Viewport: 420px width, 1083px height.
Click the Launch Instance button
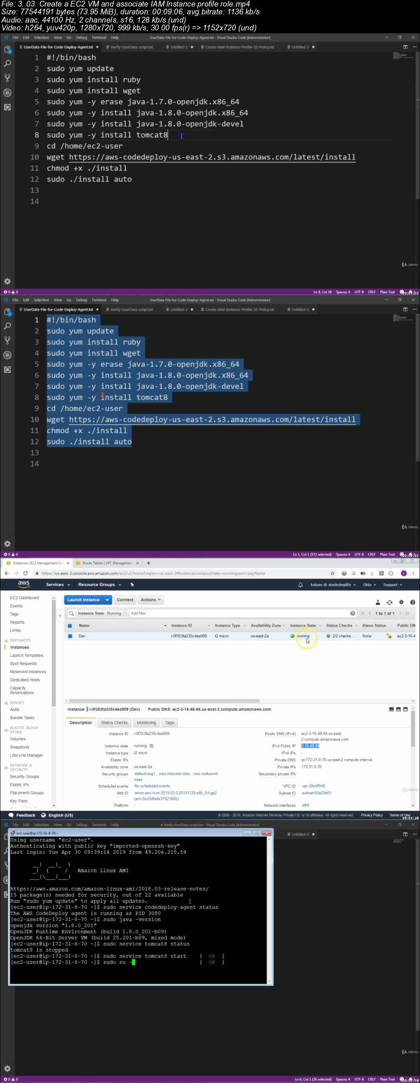click(x=83, y=600)
